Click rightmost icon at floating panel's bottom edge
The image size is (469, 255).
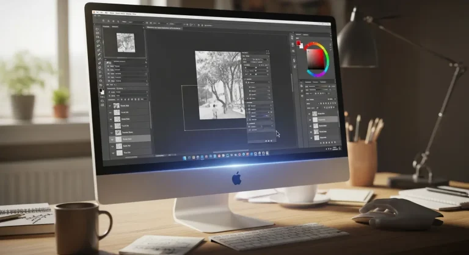pos(271,141)
